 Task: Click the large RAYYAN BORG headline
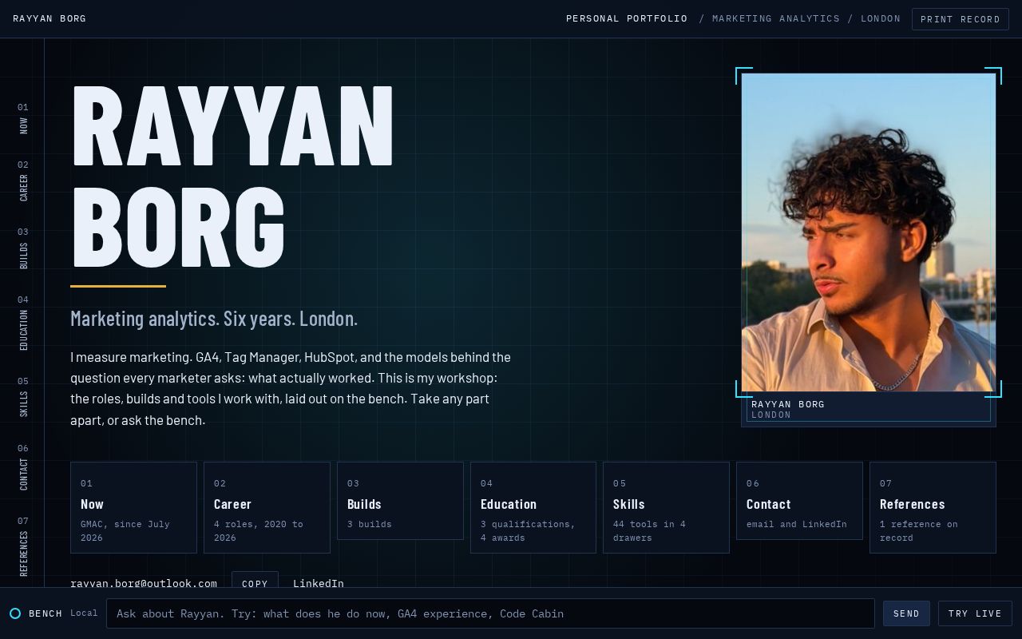232,176
